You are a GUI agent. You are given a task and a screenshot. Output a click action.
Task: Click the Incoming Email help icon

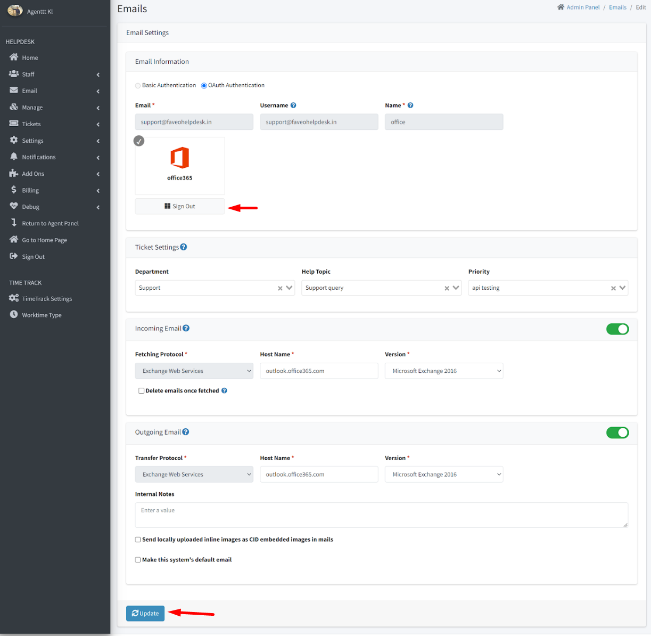point(186,328)
